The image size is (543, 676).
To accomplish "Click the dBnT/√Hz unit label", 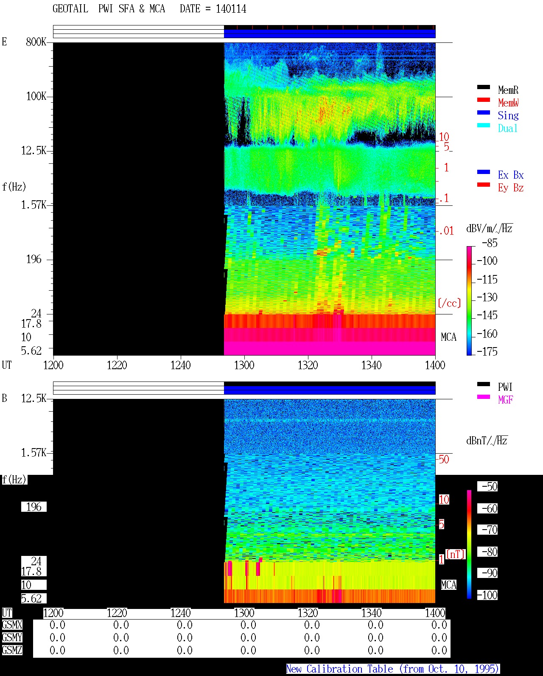I will 487,440.
